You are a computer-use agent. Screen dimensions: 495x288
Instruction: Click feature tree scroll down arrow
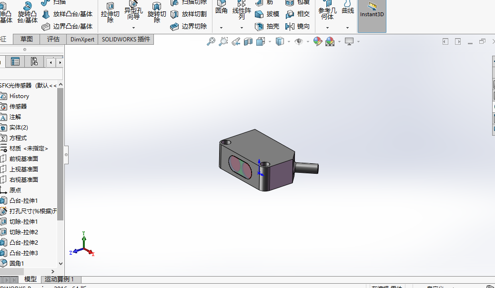click(61, 264)
